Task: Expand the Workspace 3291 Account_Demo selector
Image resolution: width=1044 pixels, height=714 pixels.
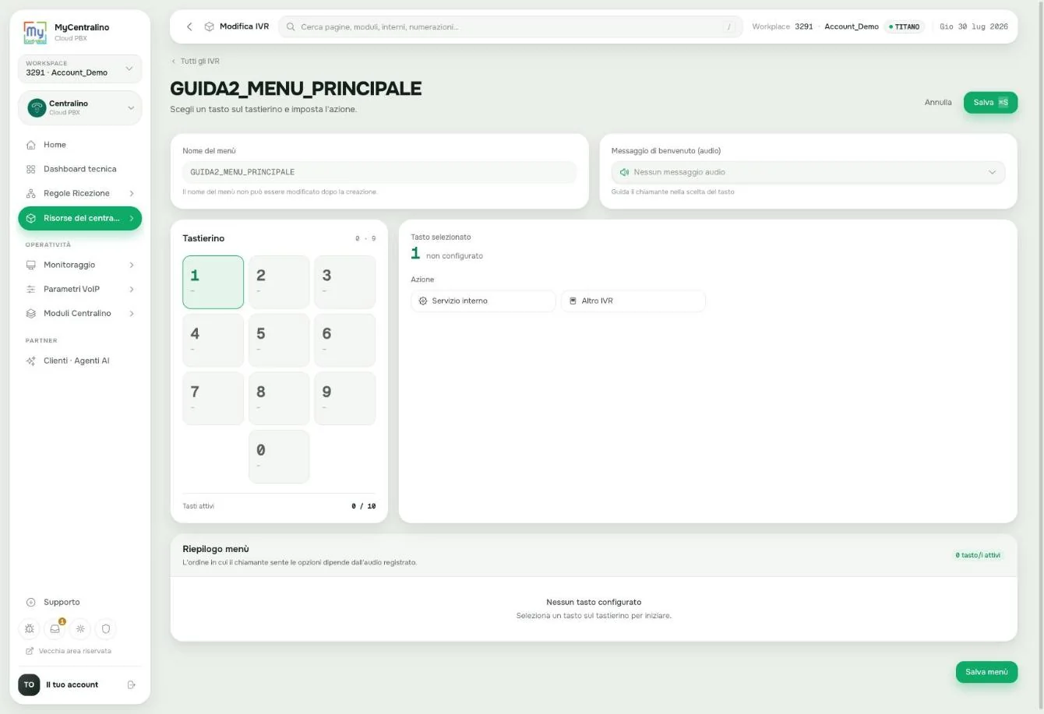Action: point(80,69)
